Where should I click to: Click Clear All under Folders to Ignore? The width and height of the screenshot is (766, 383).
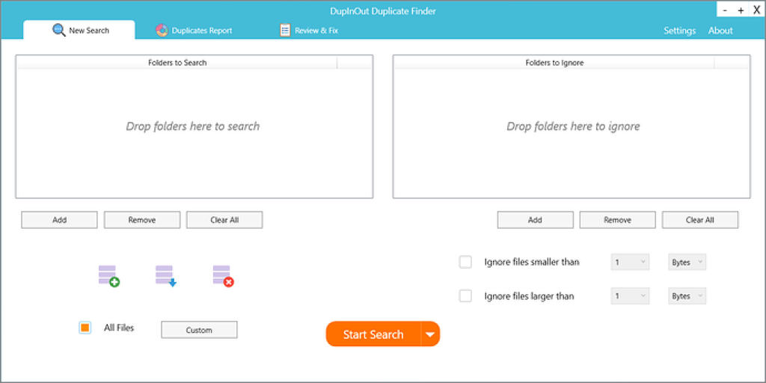click(x=700, y=220)
